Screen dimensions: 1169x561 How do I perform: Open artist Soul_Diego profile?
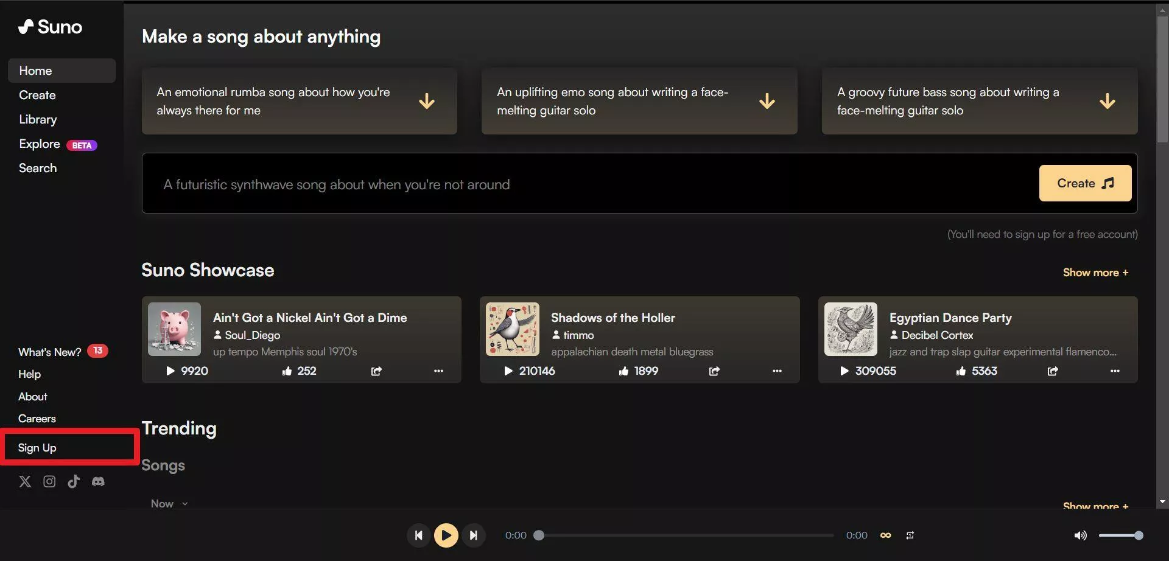[247, 335]
